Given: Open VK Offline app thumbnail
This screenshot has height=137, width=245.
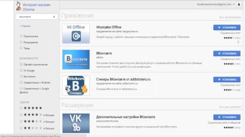Looking at the screenshot, I should (76, 33).
